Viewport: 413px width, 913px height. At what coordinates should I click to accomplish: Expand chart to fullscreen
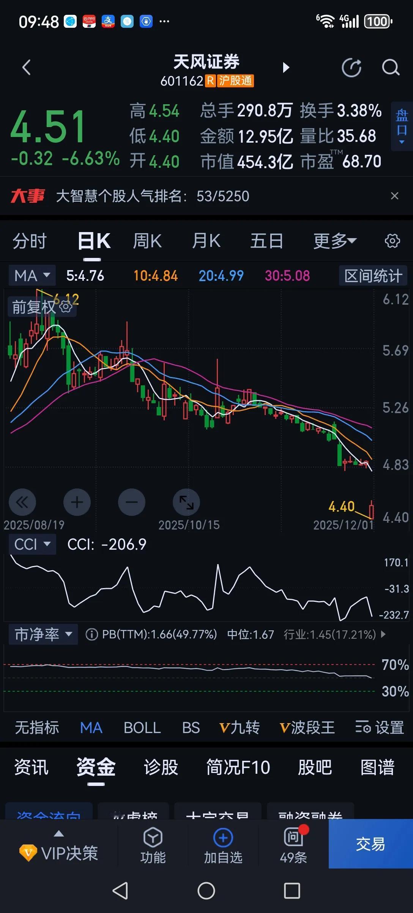point(186,502)
